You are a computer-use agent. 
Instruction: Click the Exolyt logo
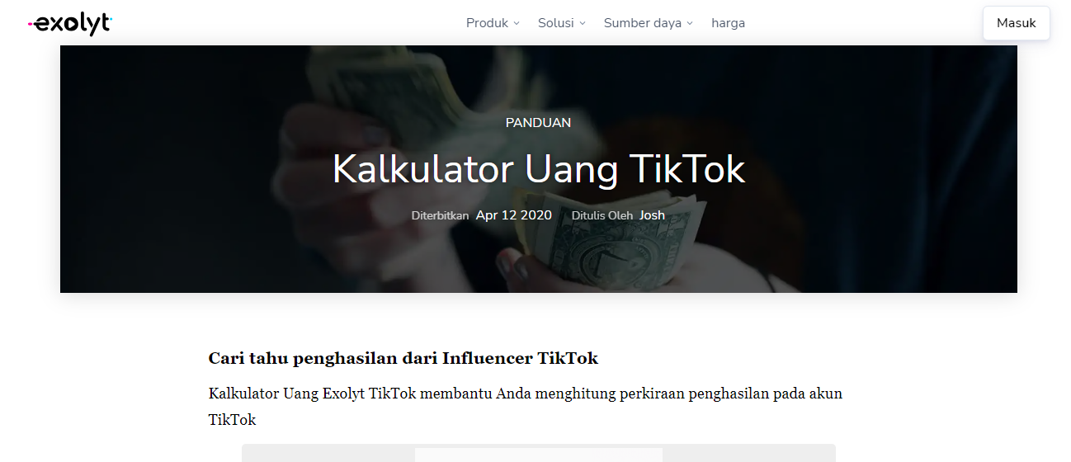[69, 24]
